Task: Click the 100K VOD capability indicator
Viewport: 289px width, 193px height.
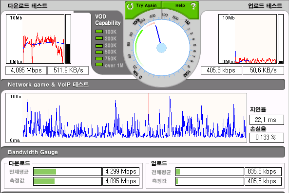Action: (99, 32)
